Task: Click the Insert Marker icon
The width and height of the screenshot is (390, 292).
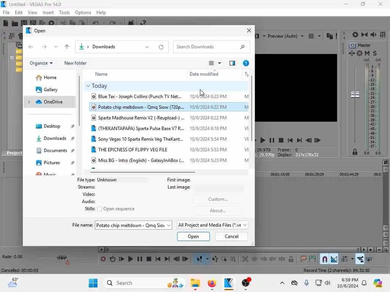Action: pos(303,259)
